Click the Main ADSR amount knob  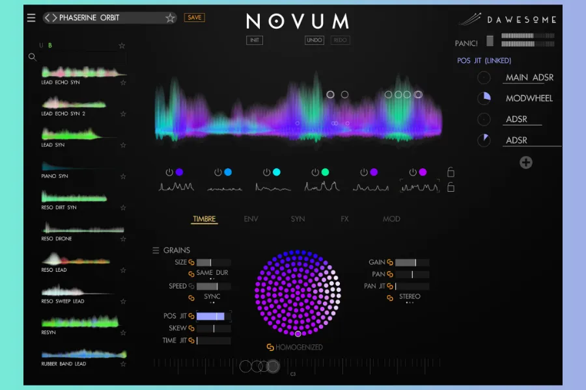(x=484, y=77)
